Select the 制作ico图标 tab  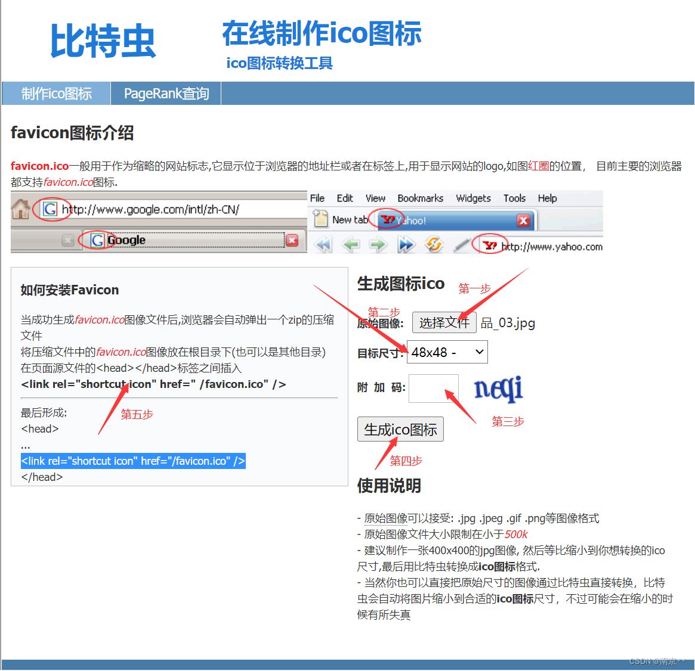55,93
